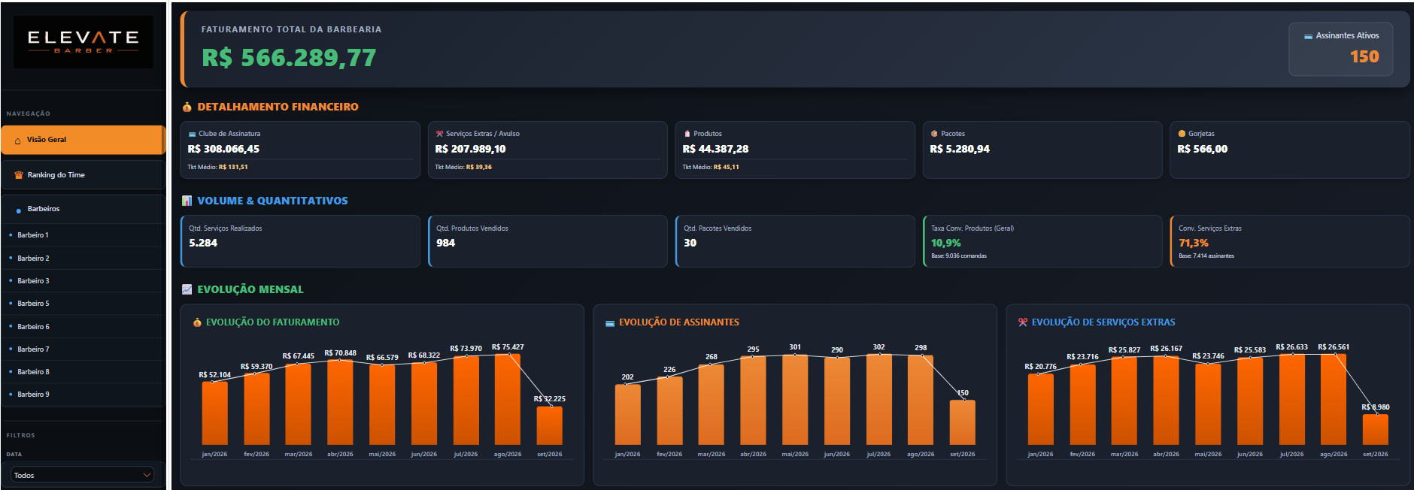1414x490 pixels.
Task: Open the Visão Geral navigation item
Action: pos(83,140)
